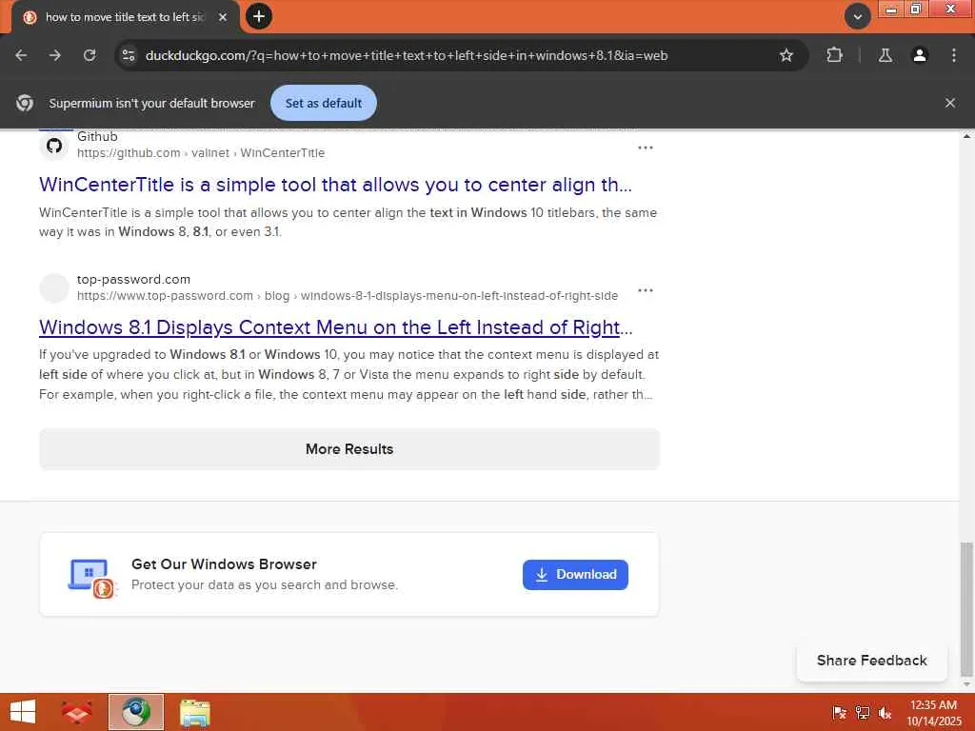The width and height of the screenshot is (975, 731).
Task: Open Share Feedback
Action: click(x=872, y=661)
